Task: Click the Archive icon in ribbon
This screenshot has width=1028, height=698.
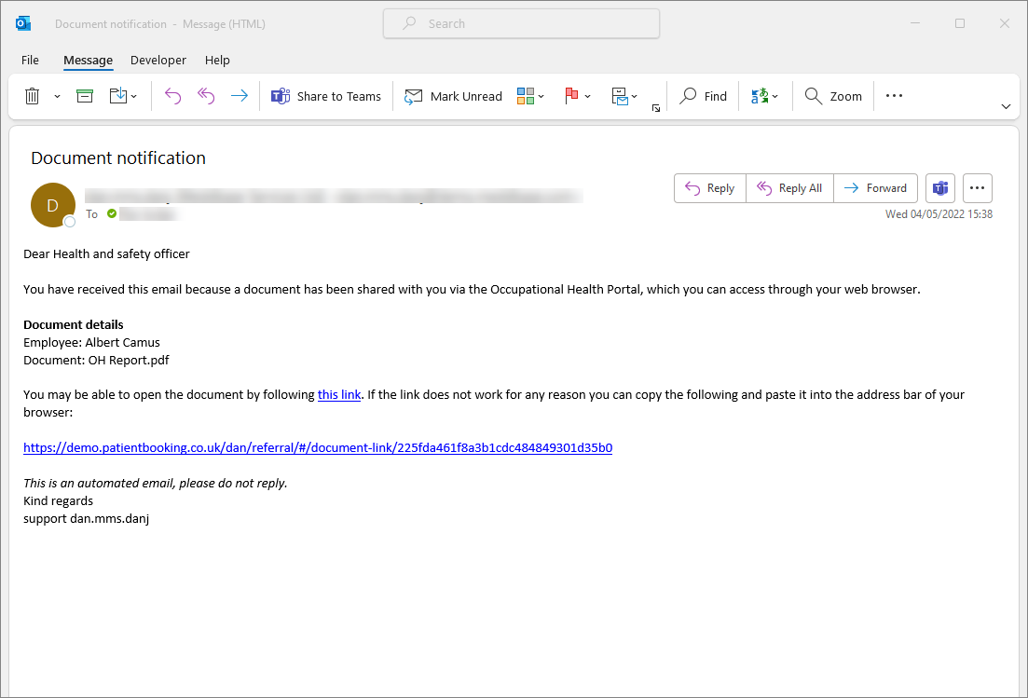Action: pyautogui.click(x=85, y=96)
